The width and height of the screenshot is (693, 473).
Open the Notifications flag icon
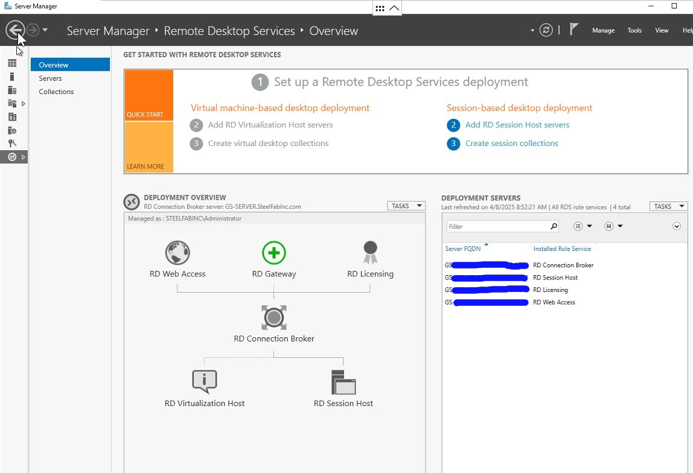tap(573, 29)
